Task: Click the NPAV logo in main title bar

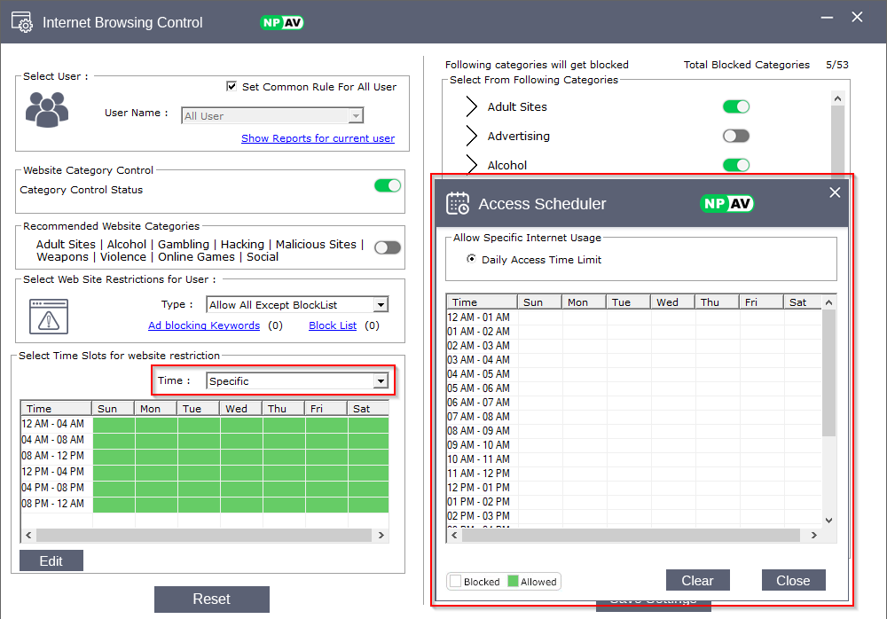Action: 282,22
